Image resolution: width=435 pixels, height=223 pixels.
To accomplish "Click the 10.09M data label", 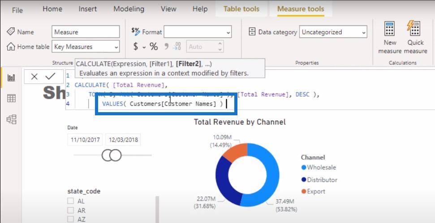I will tap(222, 137).
